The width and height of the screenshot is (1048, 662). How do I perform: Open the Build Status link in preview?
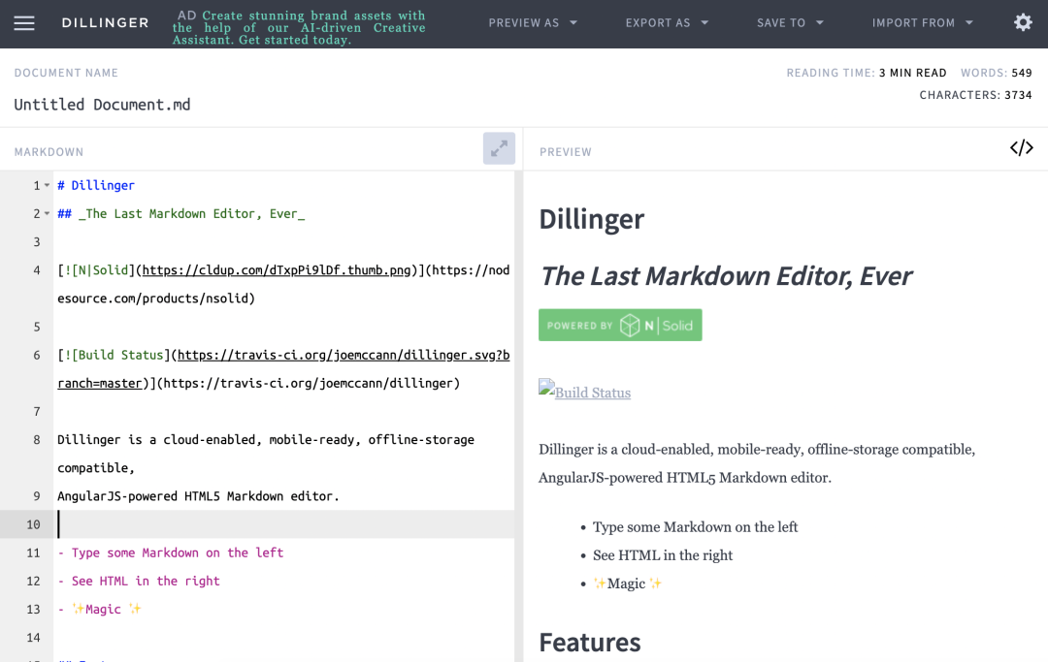pyautogui.click(x=593, y=394)
